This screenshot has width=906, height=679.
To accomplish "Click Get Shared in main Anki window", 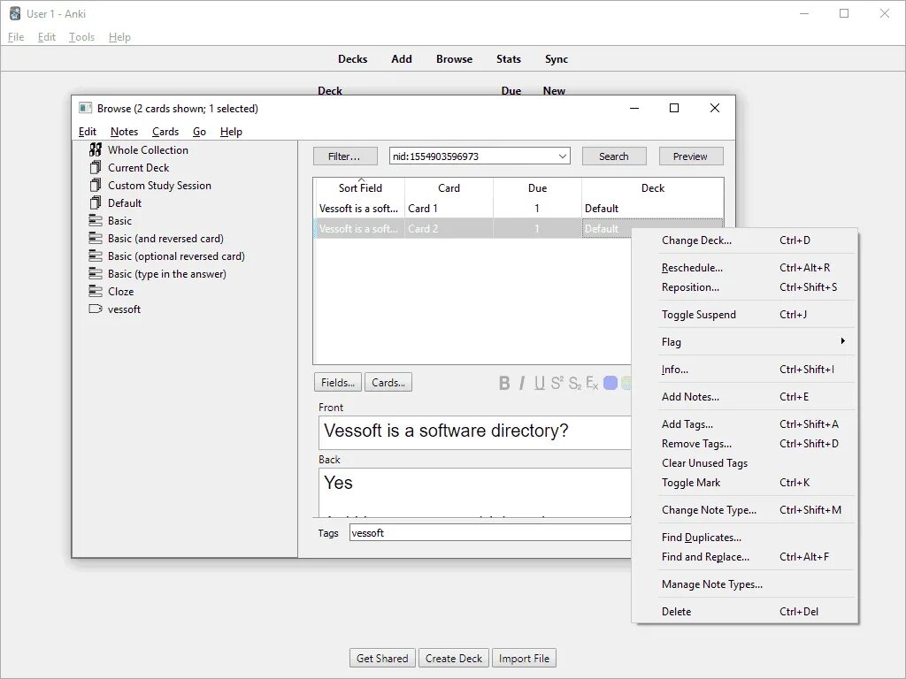I will (382, 658).
